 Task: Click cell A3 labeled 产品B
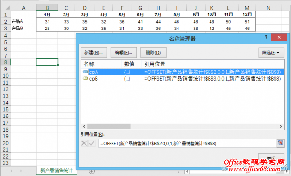point(24,29)
